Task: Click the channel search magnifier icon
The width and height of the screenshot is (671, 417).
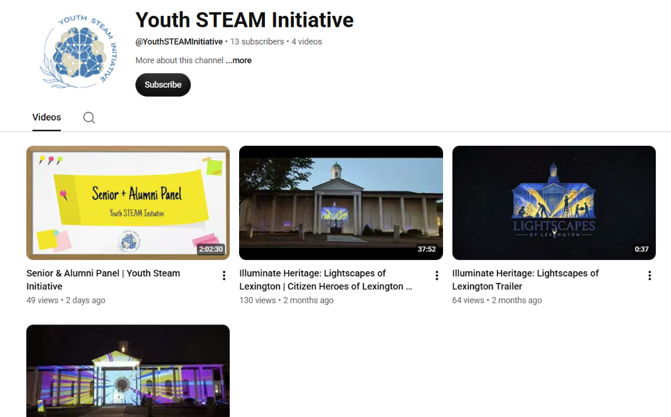Action: tap(89, 118)
